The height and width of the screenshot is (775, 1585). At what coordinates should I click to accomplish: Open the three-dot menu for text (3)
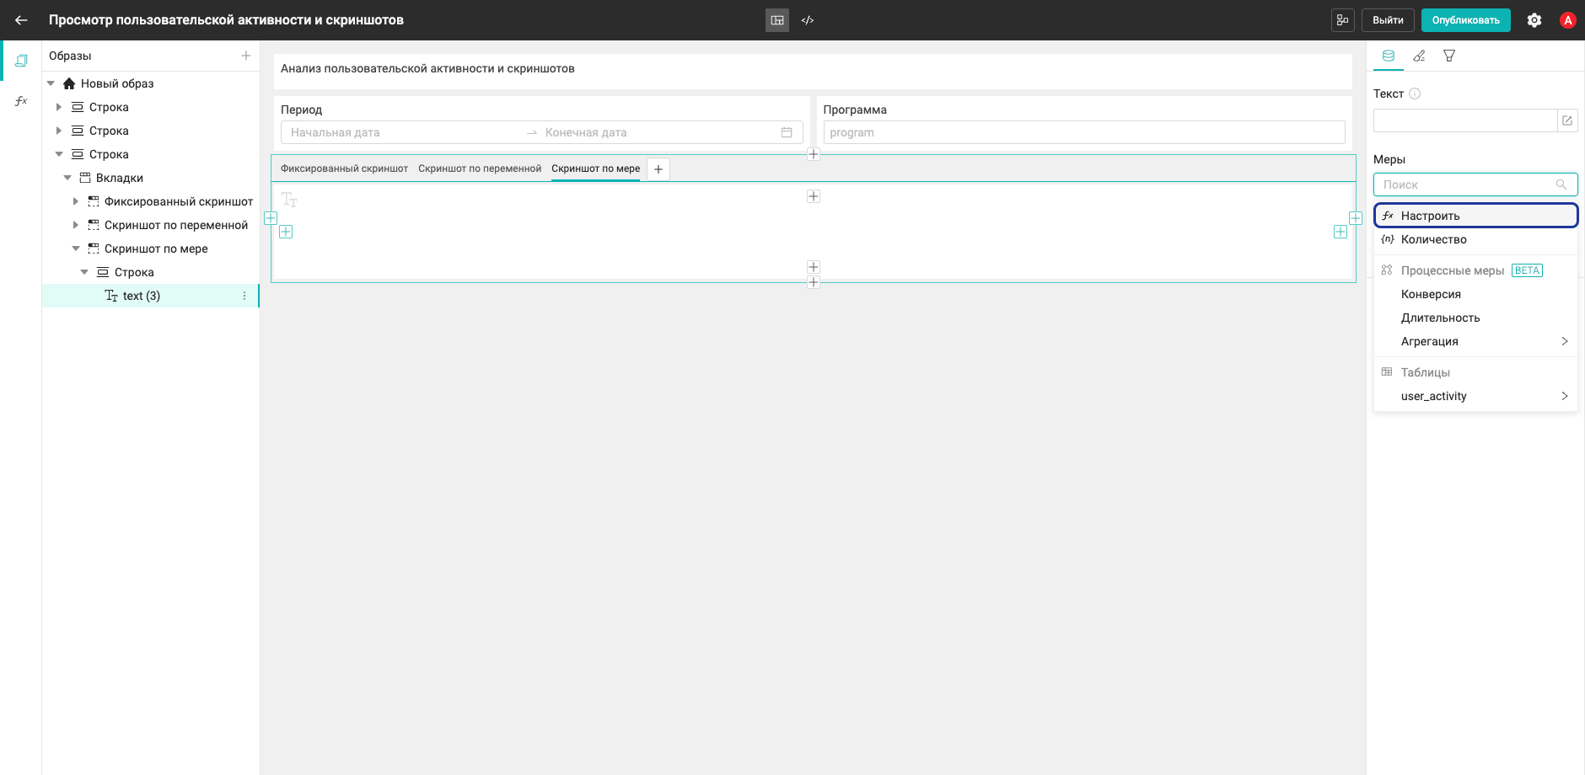click(x=244, y=296)
